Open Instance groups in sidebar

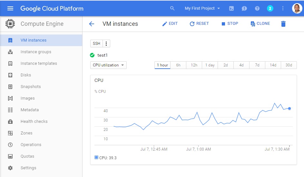tap(41, 52)
